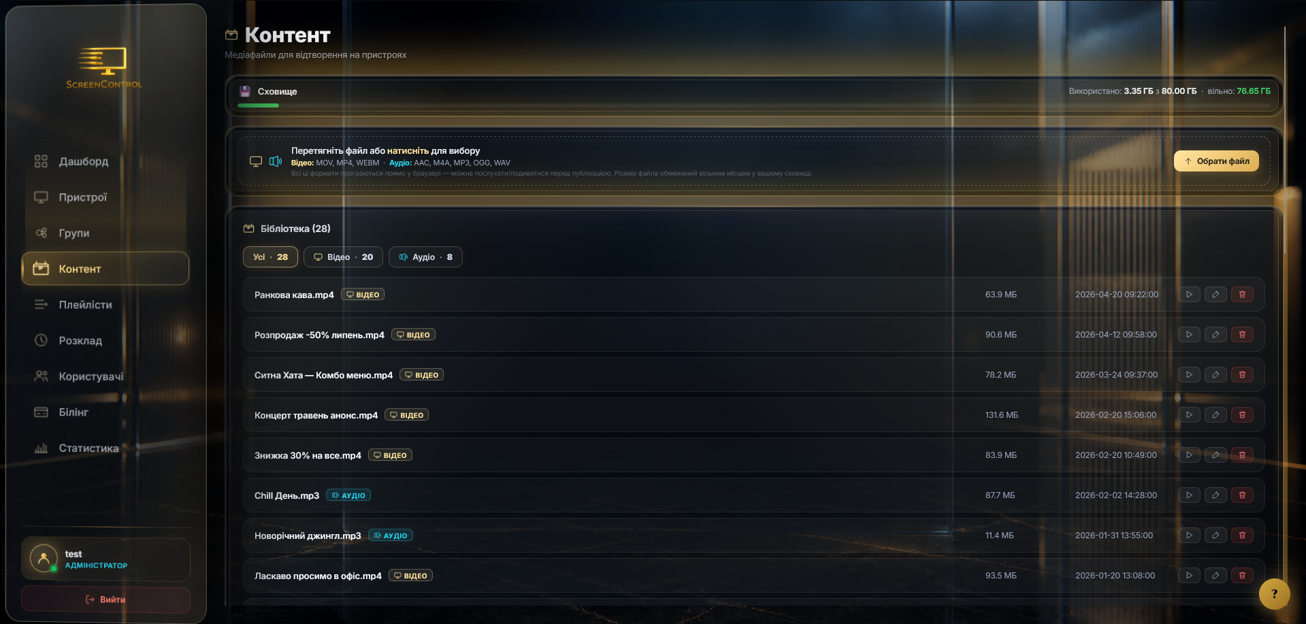Screen dimensions: 1306x624
Task: Edit Chill День.mp3 with pencil icon
Action: (1215, 495)
